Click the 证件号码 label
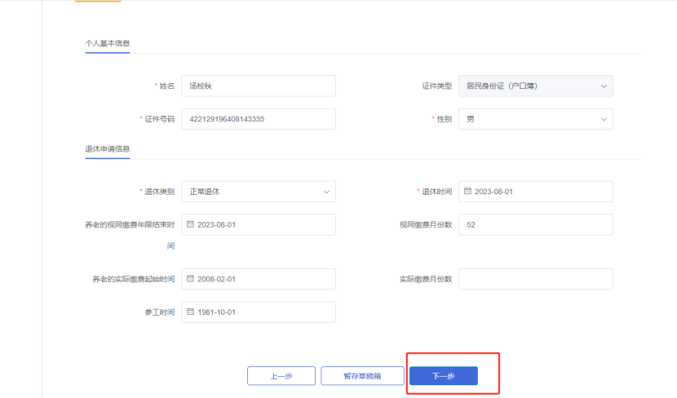This screenshot has width=677, height=398. point(159,119)
